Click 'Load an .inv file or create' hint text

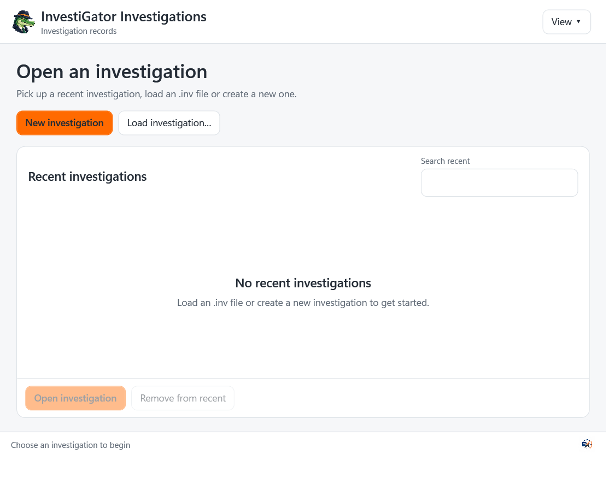pyautogui.click(x=303, y=303)
